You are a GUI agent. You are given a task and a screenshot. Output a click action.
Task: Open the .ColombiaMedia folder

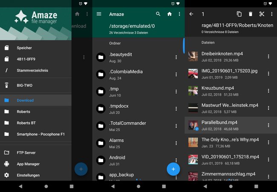[138, 75]
